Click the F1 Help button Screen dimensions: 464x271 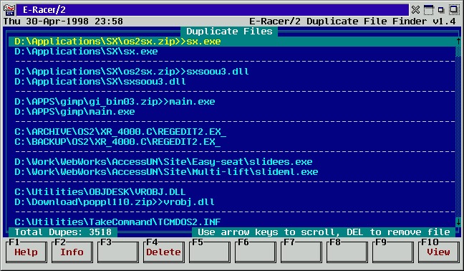(x=26, y=252)
